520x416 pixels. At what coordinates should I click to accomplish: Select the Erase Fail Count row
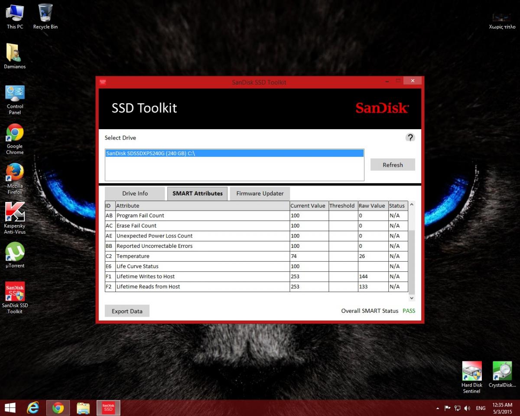coord(256,226)
